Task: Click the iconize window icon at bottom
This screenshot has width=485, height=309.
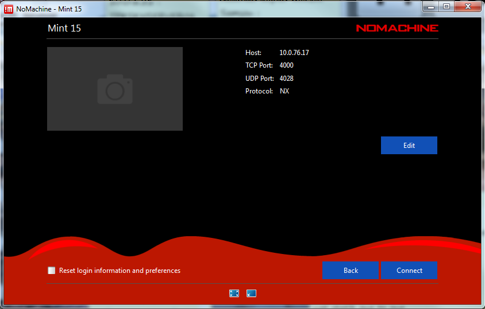Action: [x=251, y=294]
